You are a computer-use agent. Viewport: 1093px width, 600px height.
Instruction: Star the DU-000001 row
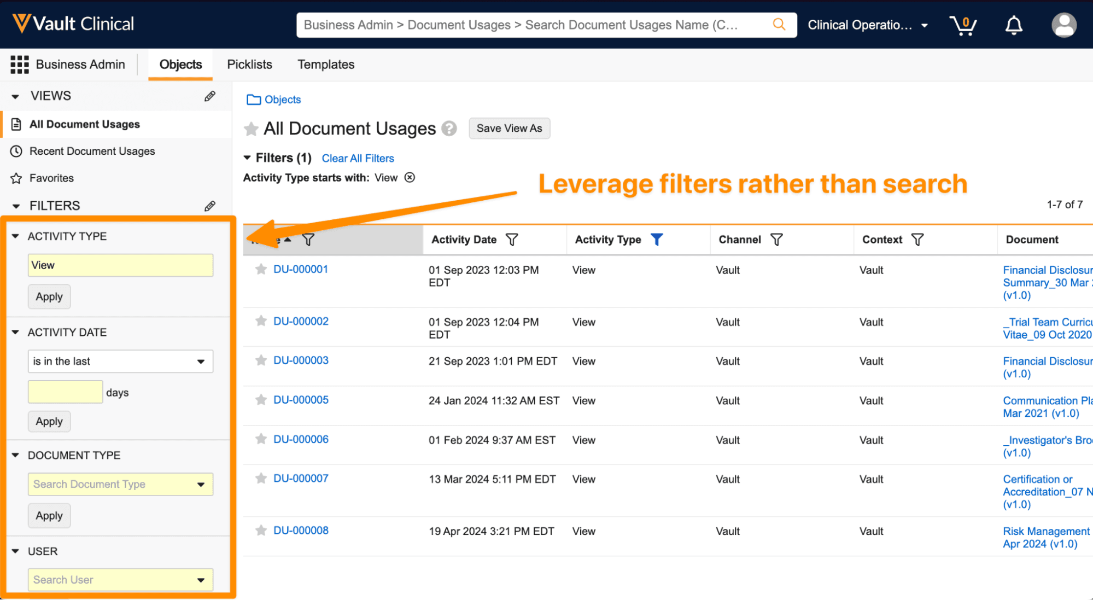[x=261, y=269]
